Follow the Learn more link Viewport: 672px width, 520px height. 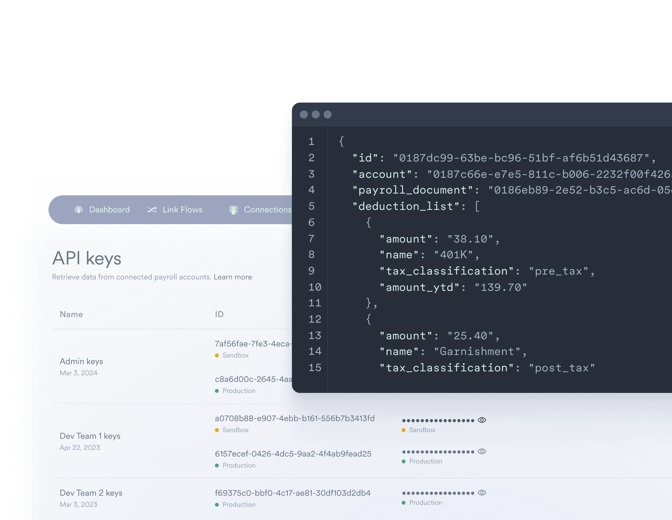(233, 277)
